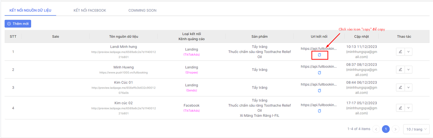Open the more actions dropdown for Kim Cúc 01
The height and width of the screenshot is (138, 433).
click(408, 88)
